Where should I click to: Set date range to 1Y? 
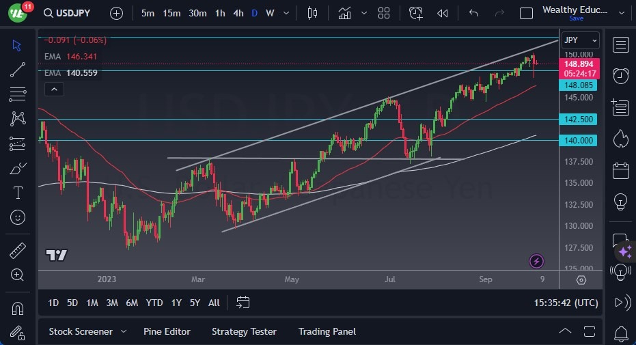pos(176,303)
